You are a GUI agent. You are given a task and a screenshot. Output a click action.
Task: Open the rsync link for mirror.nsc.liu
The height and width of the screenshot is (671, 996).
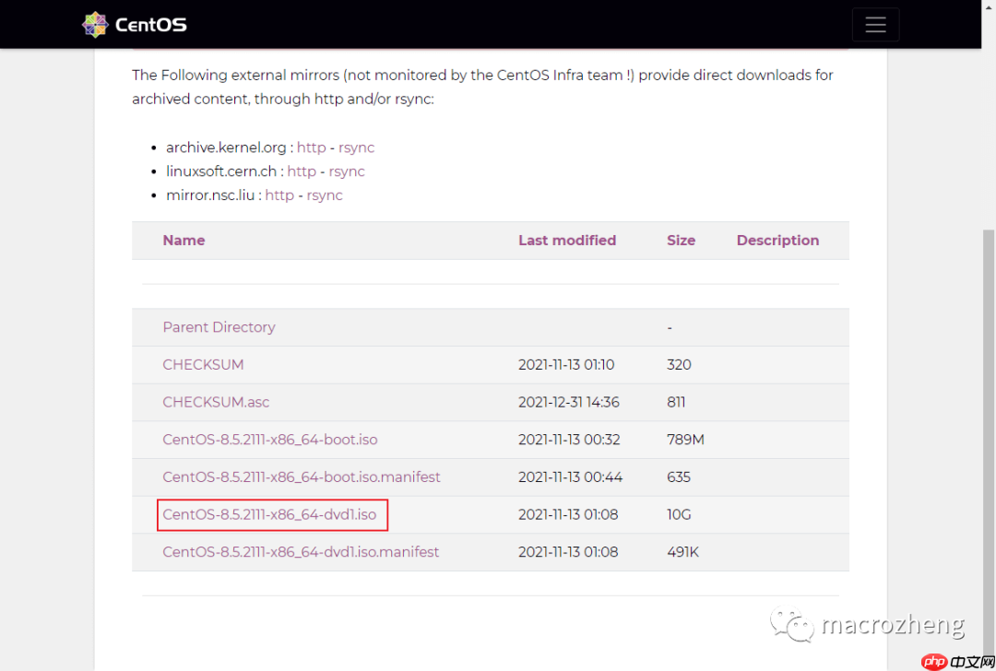[x=325, y=195]
